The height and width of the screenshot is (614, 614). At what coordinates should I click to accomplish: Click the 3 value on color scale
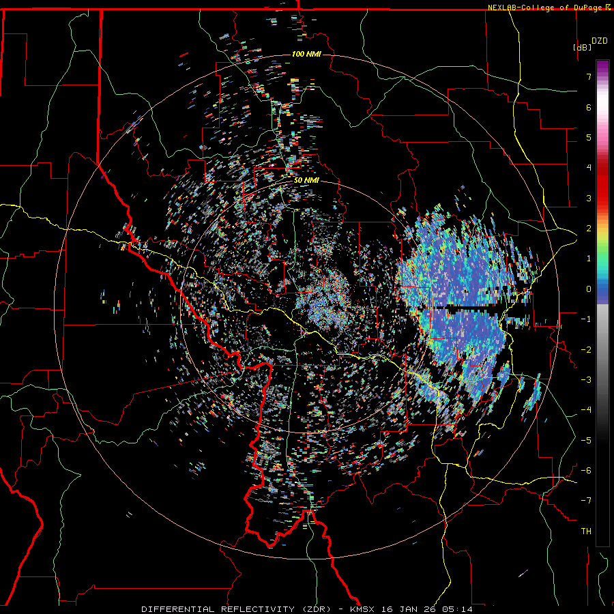point(589,198)
